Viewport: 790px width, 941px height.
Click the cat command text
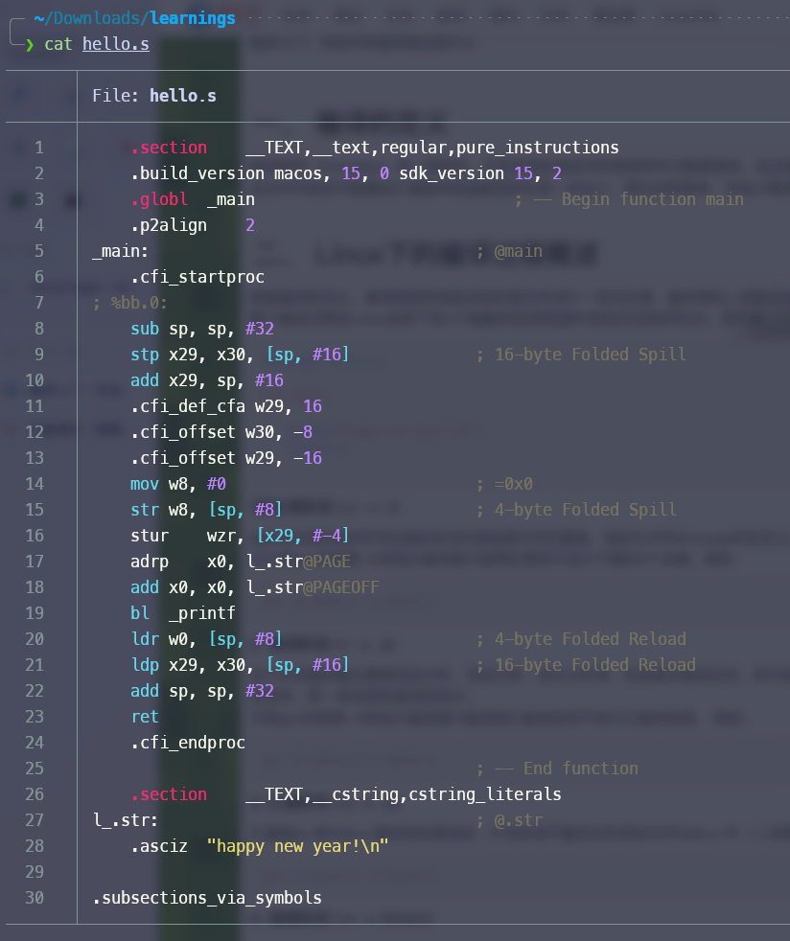[58, 44]
